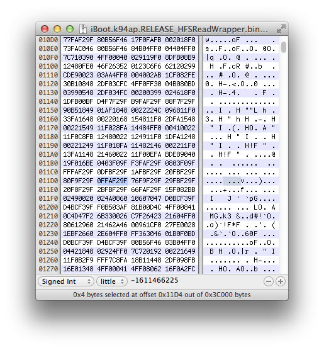The image size is (324, 350).
Task: Click ASCII text 'MG.k3' in text column
Action: pos(220,216)
